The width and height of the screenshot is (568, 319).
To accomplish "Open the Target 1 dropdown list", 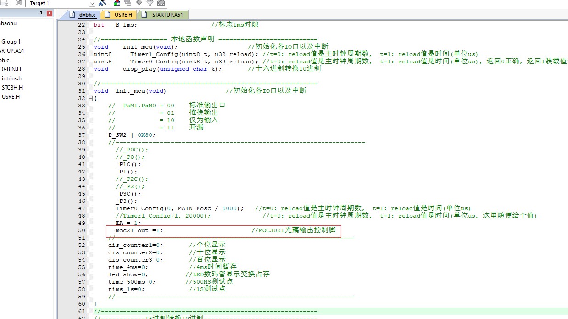I will click(92, 3).
